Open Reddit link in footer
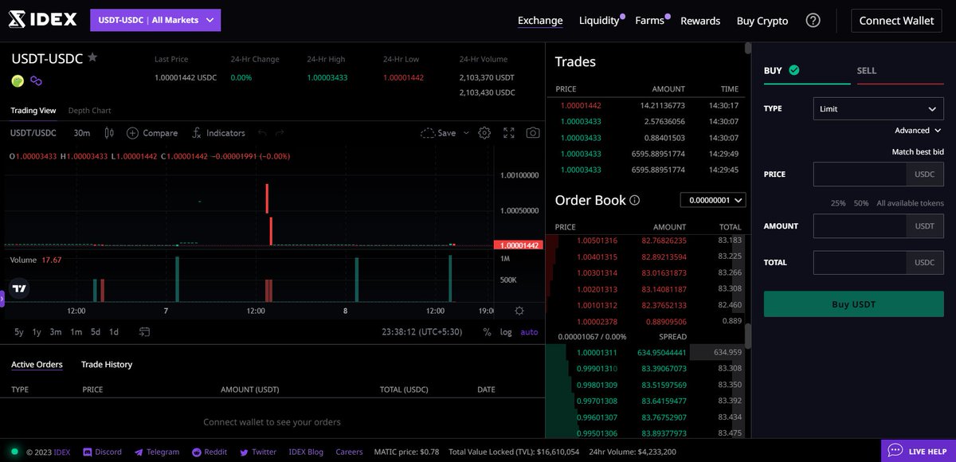 pos(210,452)
